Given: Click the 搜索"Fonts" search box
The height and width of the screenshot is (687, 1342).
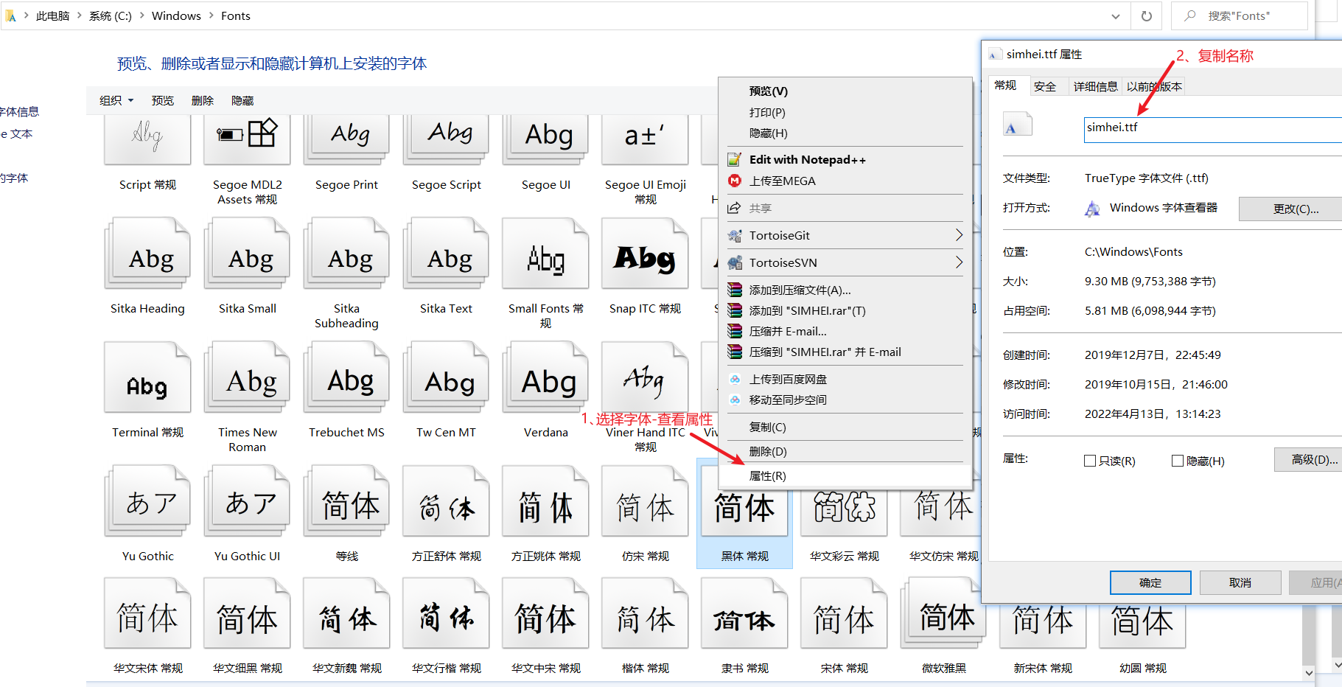Looking at the screenshot, I should click(1240, 15).
